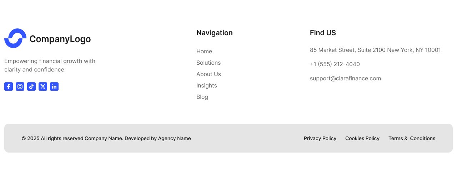Click the blue CompanyLogo emblem

[15, 38]
